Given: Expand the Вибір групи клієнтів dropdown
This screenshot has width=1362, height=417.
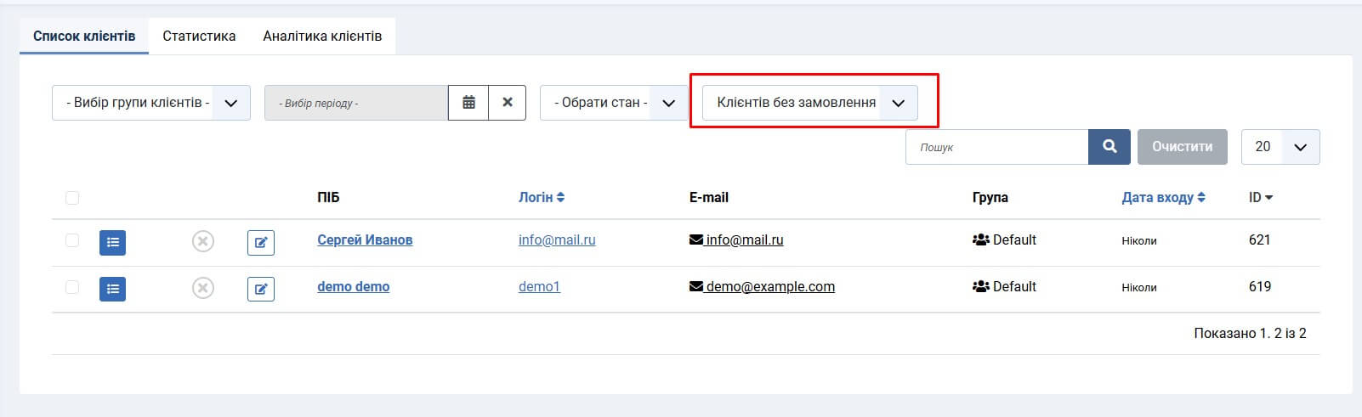Looking at the screenshot, I should tap(151, 103).
